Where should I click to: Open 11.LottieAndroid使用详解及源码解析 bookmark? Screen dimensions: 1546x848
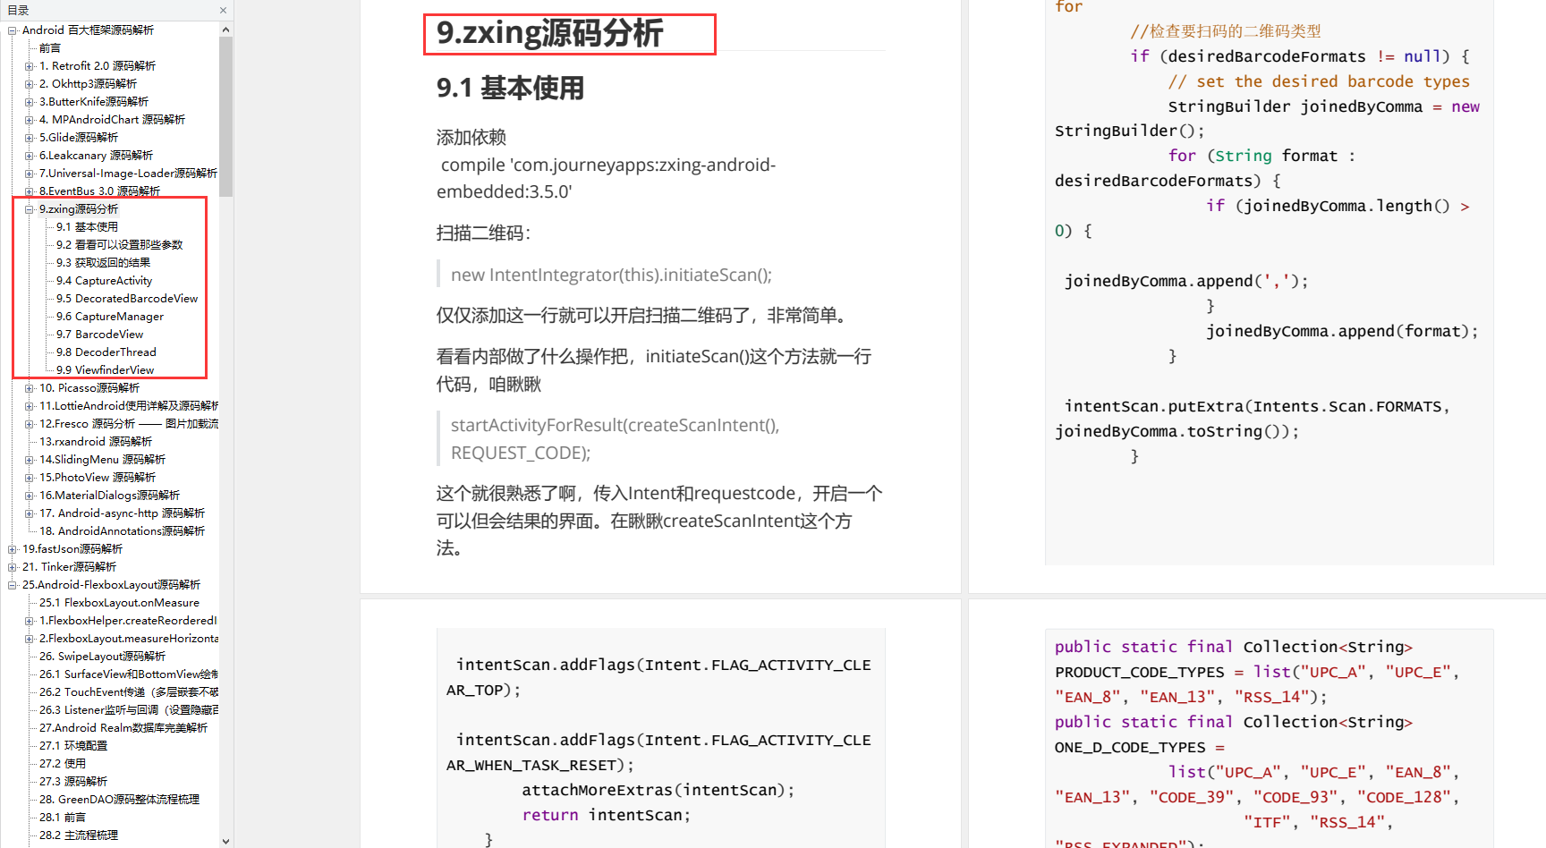point(129,406)
